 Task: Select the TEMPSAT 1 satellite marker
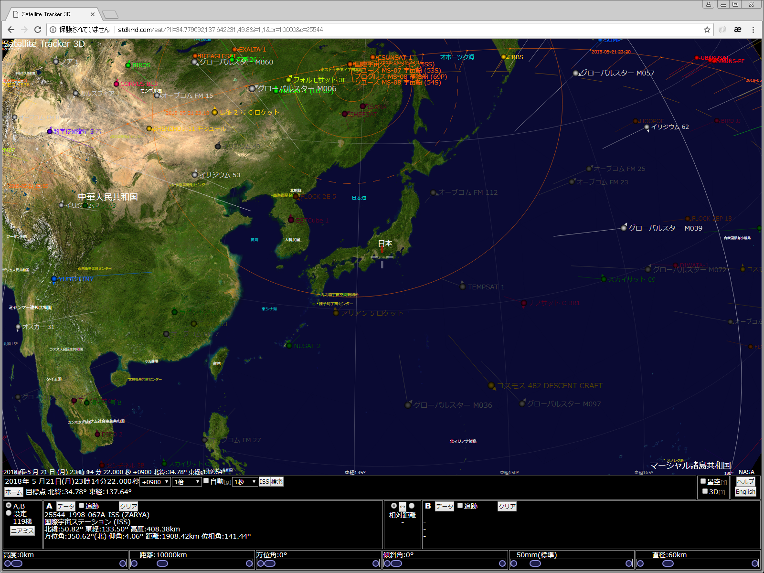tap(463, 286)
